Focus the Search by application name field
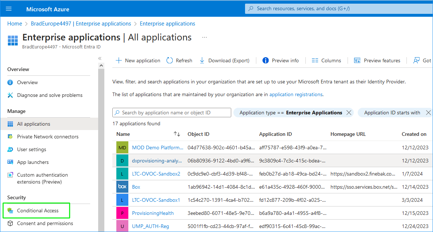 coord(172,113)
